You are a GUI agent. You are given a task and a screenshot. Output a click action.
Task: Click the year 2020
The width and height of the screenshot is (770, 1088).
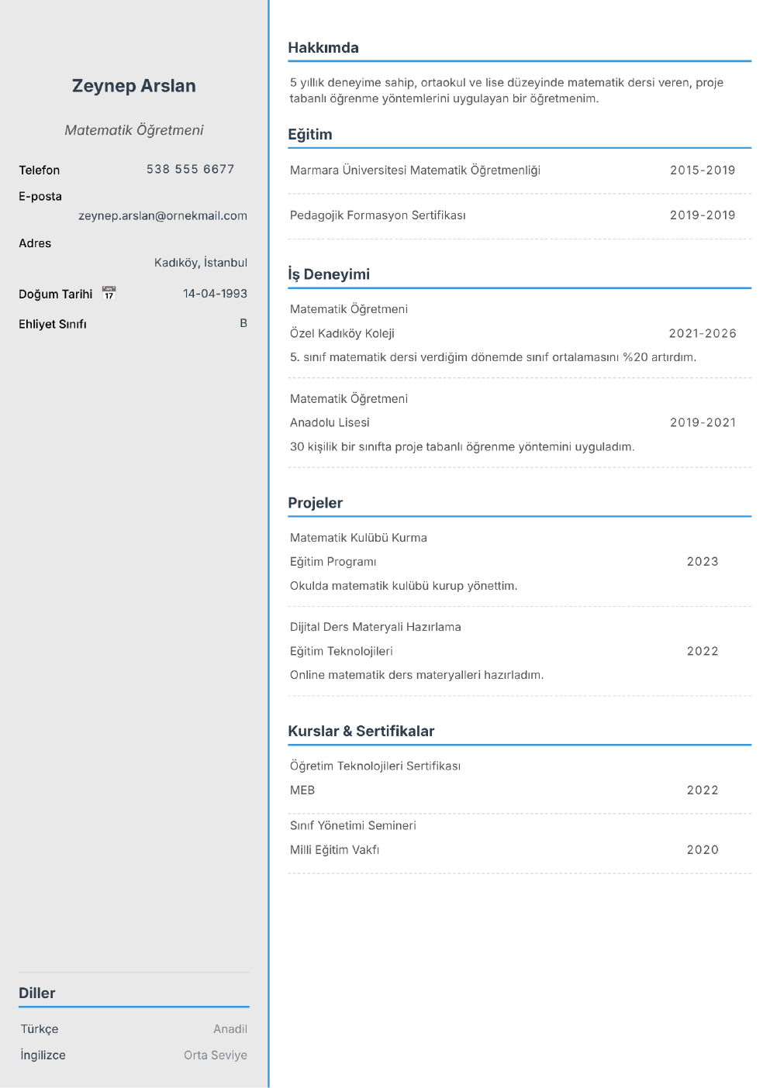pos(703,850)
